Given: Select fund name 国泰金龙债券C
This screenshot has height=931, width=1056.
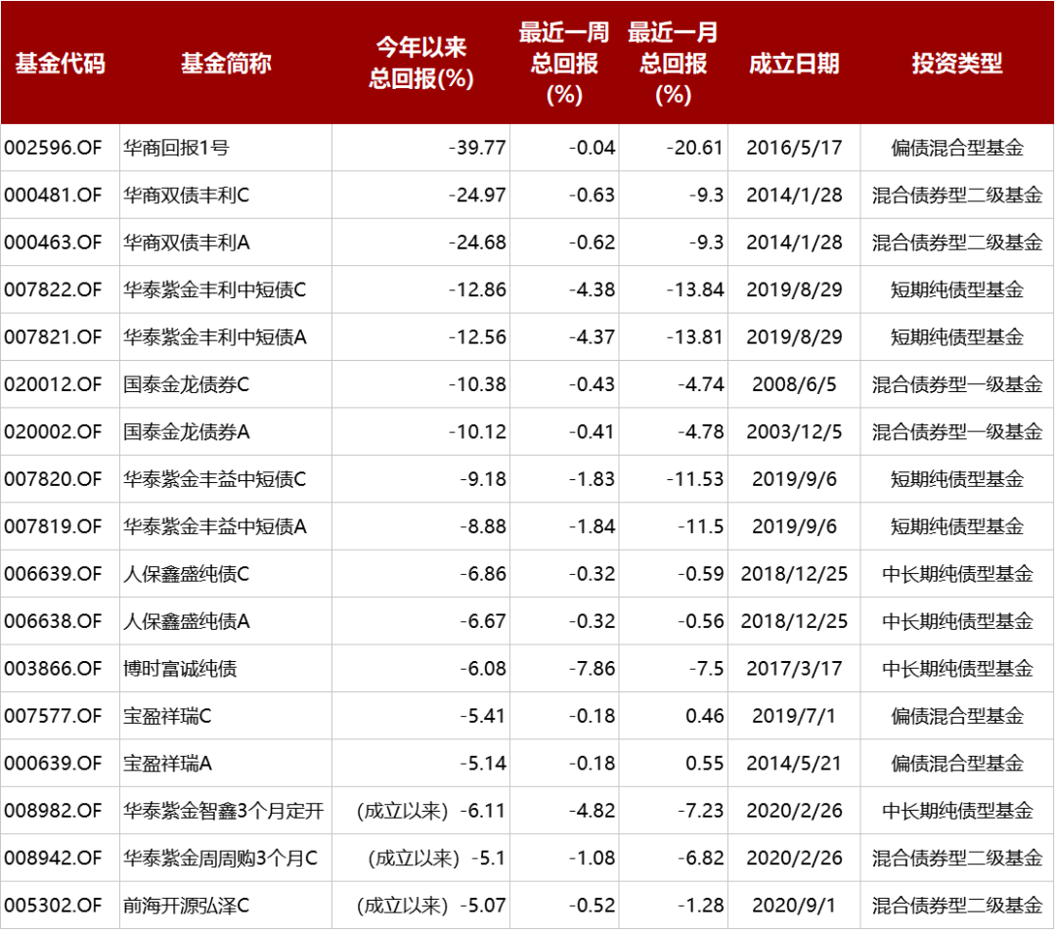Looking at the screenshot, I should click(x=187, y=384).
